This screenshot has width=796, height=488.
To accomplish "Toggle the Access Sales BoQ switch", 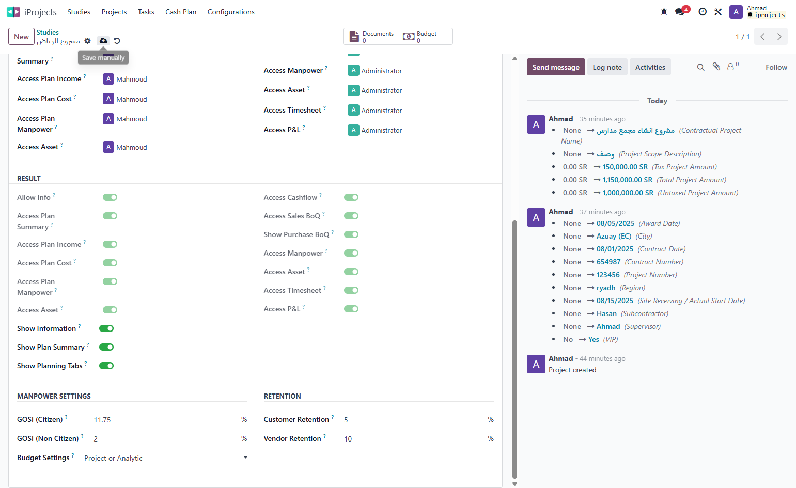I will coord(351,216).
